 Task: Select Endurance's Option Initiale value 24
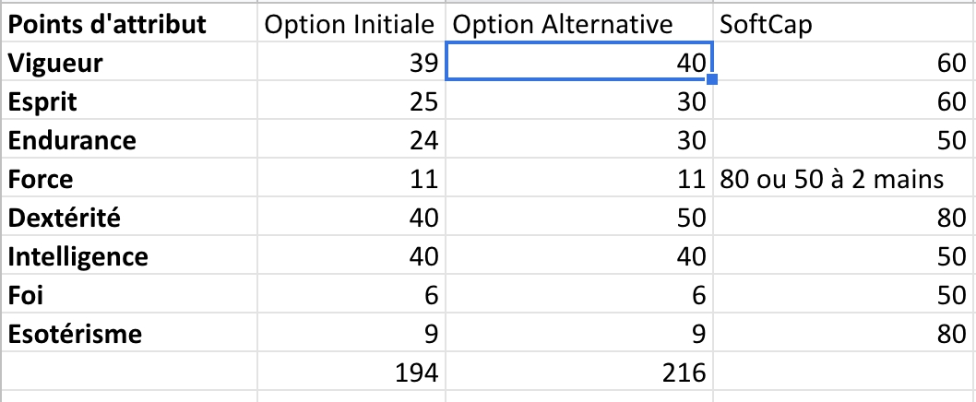(351, 140)
